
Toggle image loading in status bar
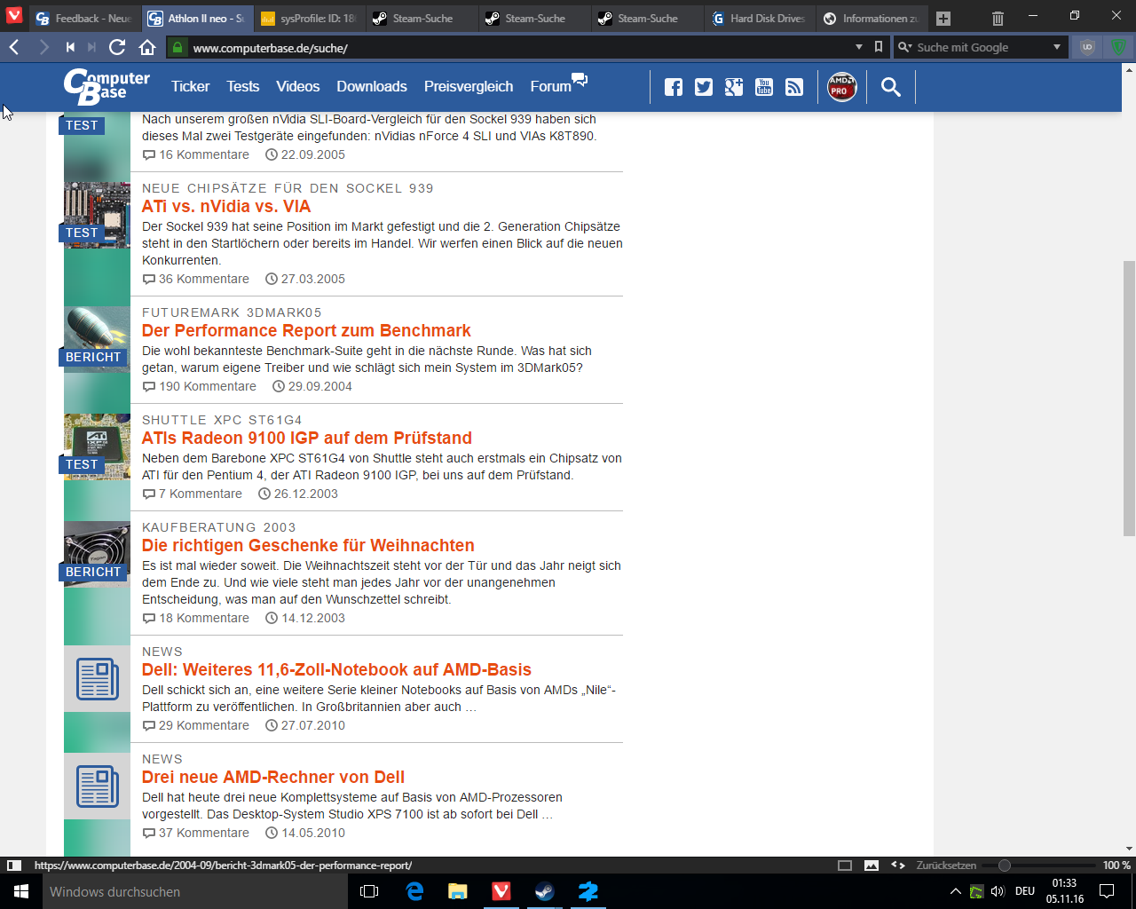(x=872, y=865)
